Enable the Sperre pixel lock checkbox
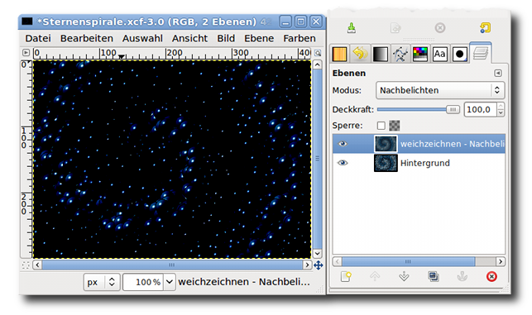The width and height of the screenshot is (532, 315). pyautogui.click(x=381, y=126)
